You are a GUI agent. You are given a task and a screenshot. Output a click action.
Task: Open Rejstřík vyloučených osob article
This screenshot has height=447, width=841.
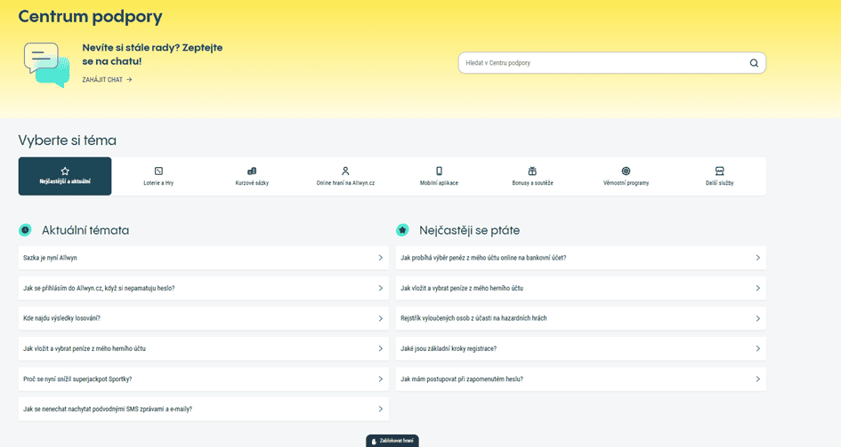click(x=581, y=318)
